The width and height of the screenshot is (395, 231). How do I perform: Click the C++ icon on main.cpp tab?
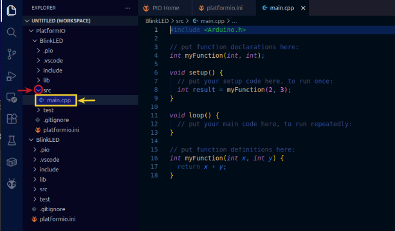pyautogui.click(x=264, y=8)
